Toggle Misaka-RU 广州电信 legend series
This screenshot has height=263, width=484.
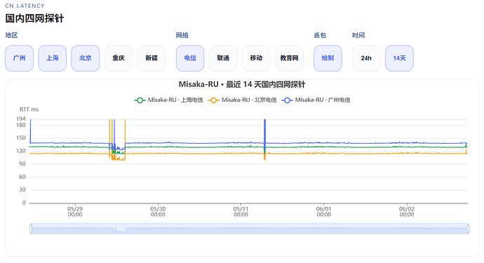(x=316, y=100)
